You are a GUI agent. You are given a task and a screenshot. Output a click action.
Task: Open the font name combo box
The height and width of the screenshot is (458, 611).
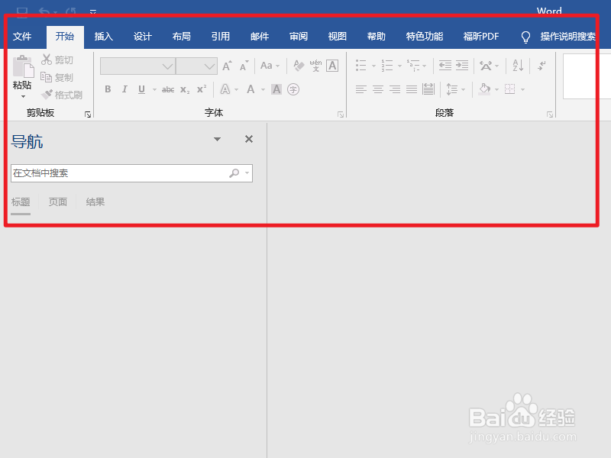coord(137,66)
